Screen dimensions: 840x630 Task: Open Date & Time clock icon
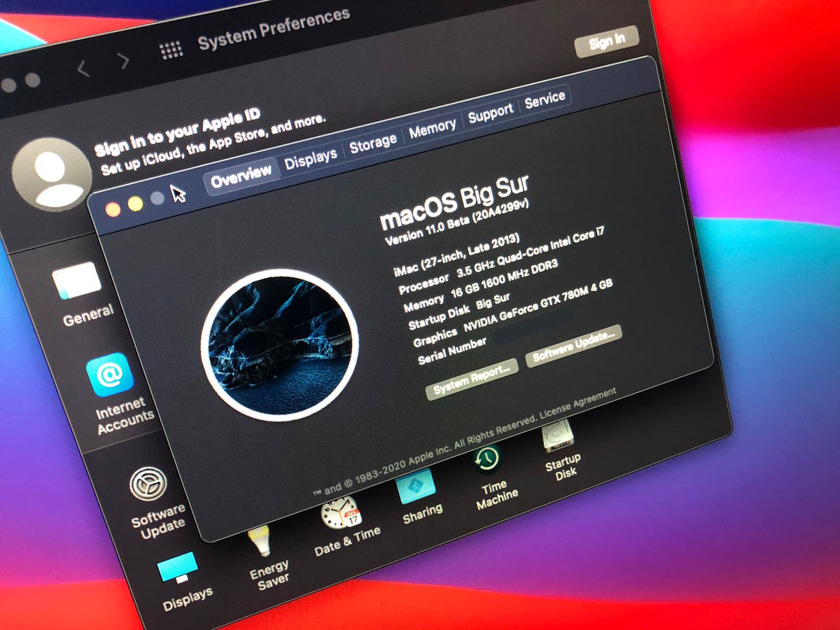[x=341, y=512]
